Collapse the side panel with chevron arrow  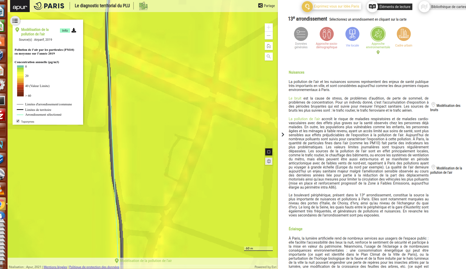(x=283, y=135)
